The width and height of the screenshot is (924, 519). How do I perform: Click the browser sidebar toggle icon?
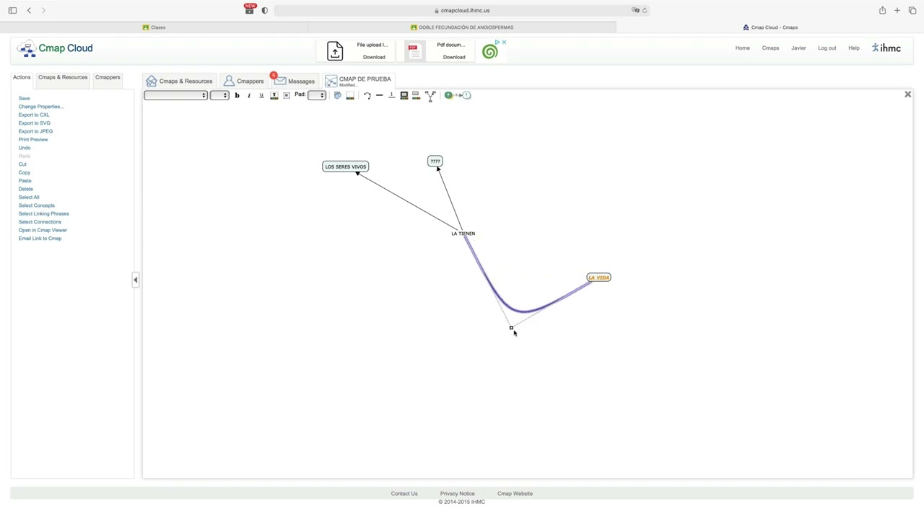pos(12,10)
